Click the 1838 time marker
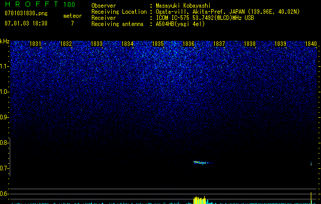The width and height of the screenshot is (321, 204). [x=250, y=44]
